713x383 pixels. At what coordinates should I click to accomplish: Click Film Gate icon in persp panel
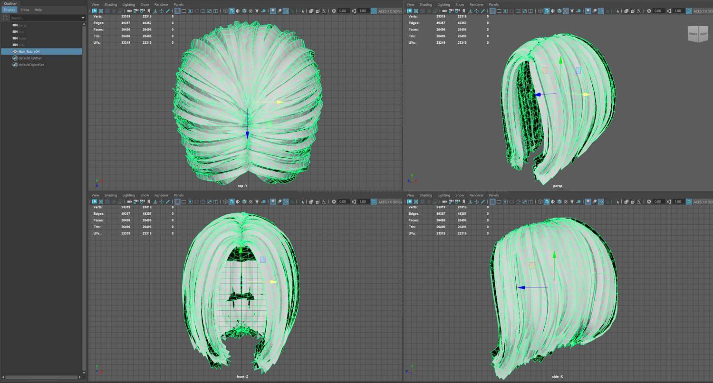(x=499, y=11)
